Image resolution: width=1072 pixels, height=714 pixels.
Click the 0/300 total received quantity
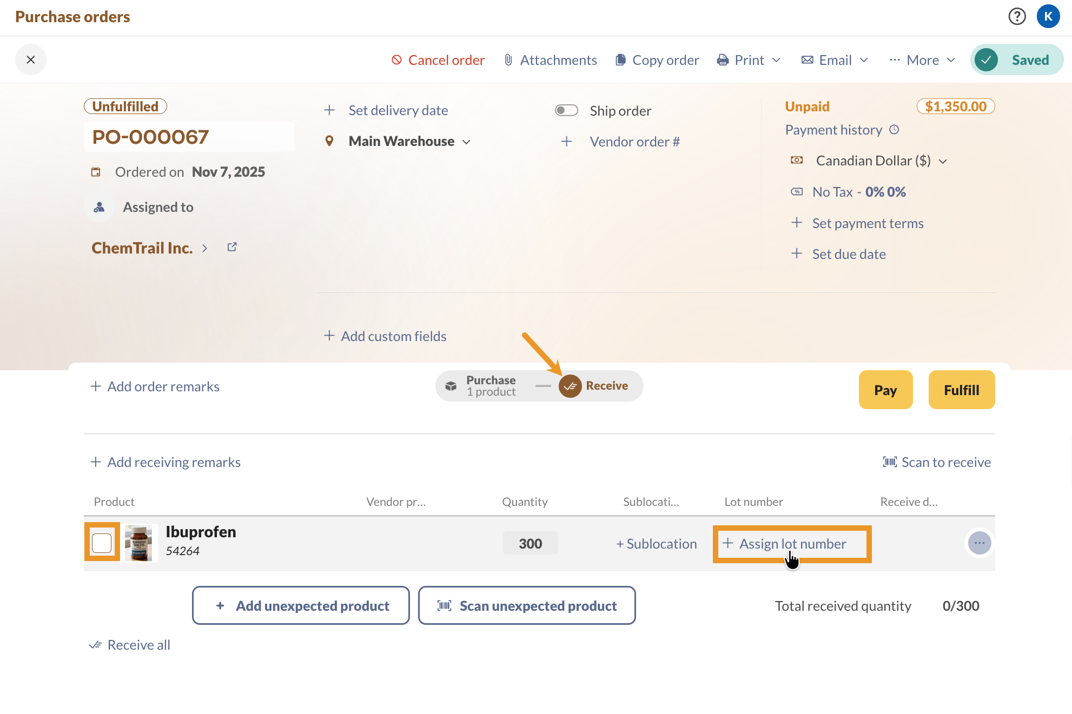point(961,606)
